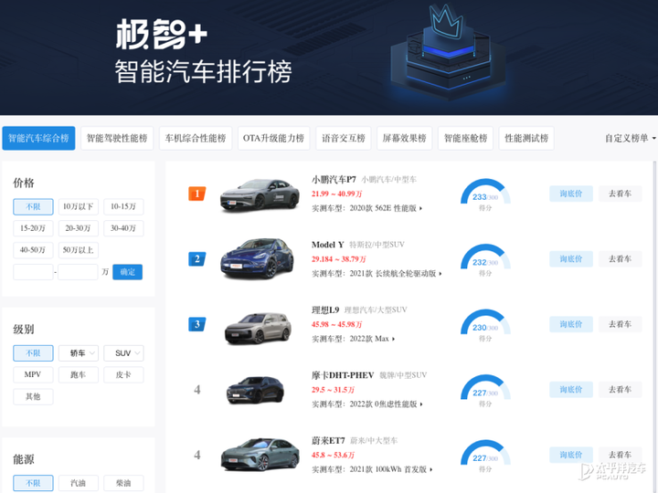658x493 pixels.
Task: Open the 小鹏汽车P7 car thumbnail
Action: pyautogui.click(x=260, y=194)
